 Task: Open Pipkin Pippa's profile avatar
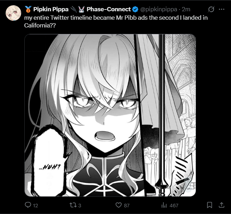coord(12,13)
